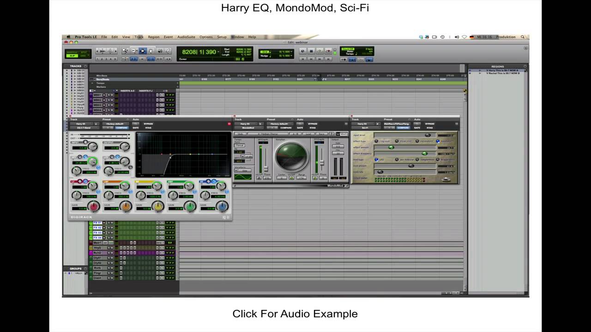This screenshot has height=332, width=591.
Task: Toggle MondoMod rotation on/off button
Action: click(291, 178)
